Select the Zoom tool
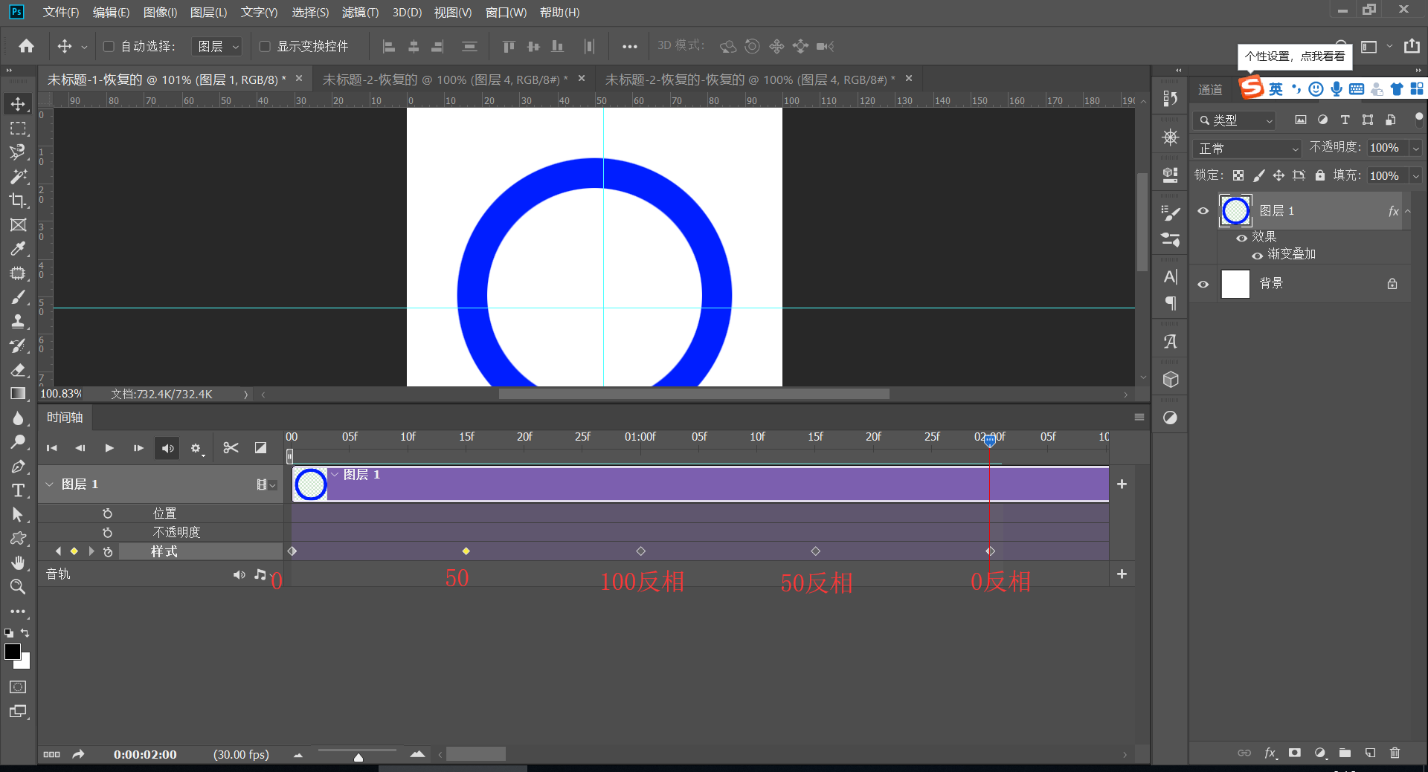This screenshot has height=772, width=1428. [x=18, y=587]
